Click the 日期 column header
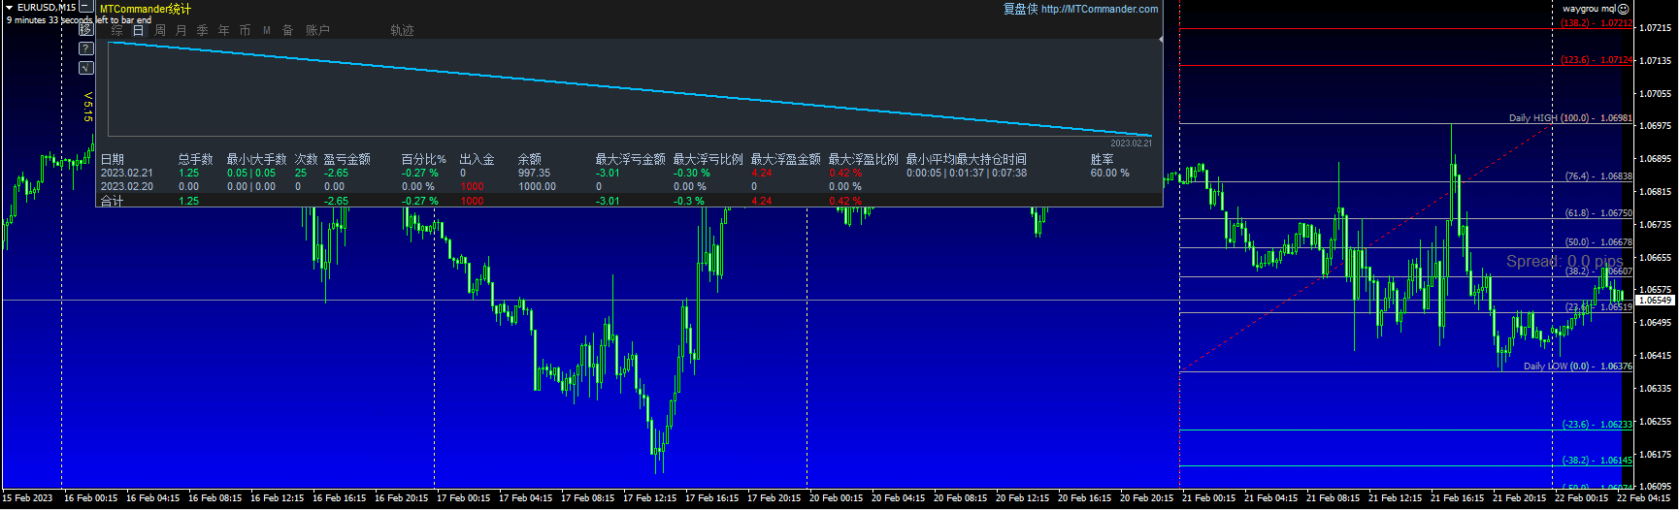Screen dimensions: 1680x510 click(113, 159)
